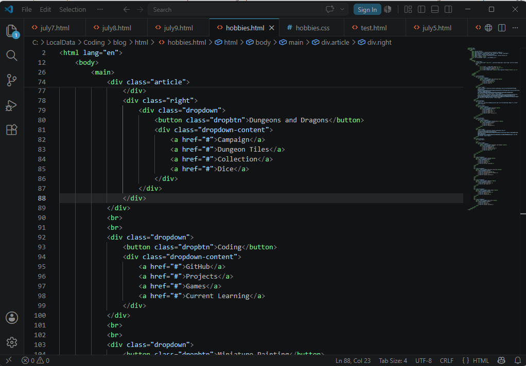Go back using the left arrow
526x366 pixels.
[x=127, y=9]
